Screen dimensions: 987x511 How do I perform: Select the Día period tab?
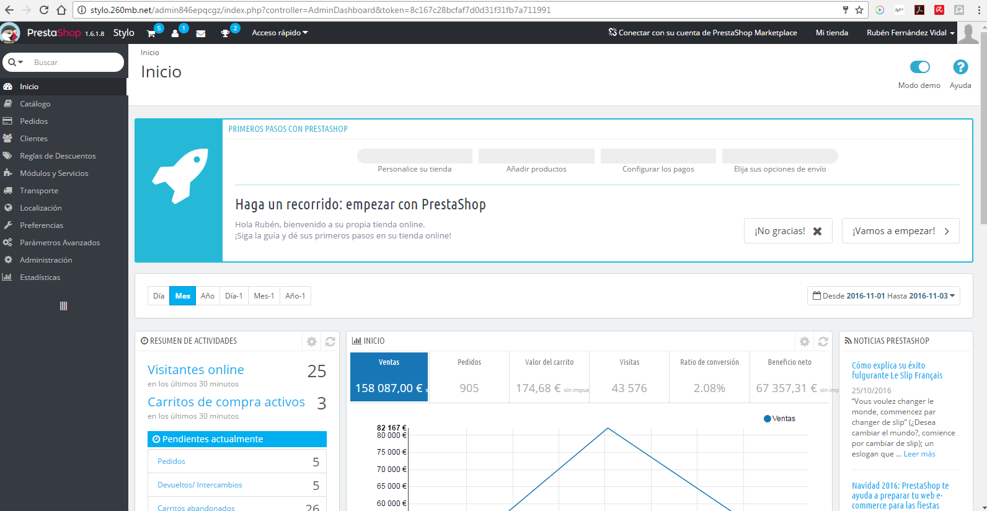(x=159, y=296)
